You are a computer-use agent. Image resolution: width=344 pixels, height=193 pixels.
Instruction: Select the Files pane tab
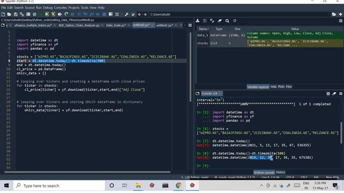[x=289, y=87]
